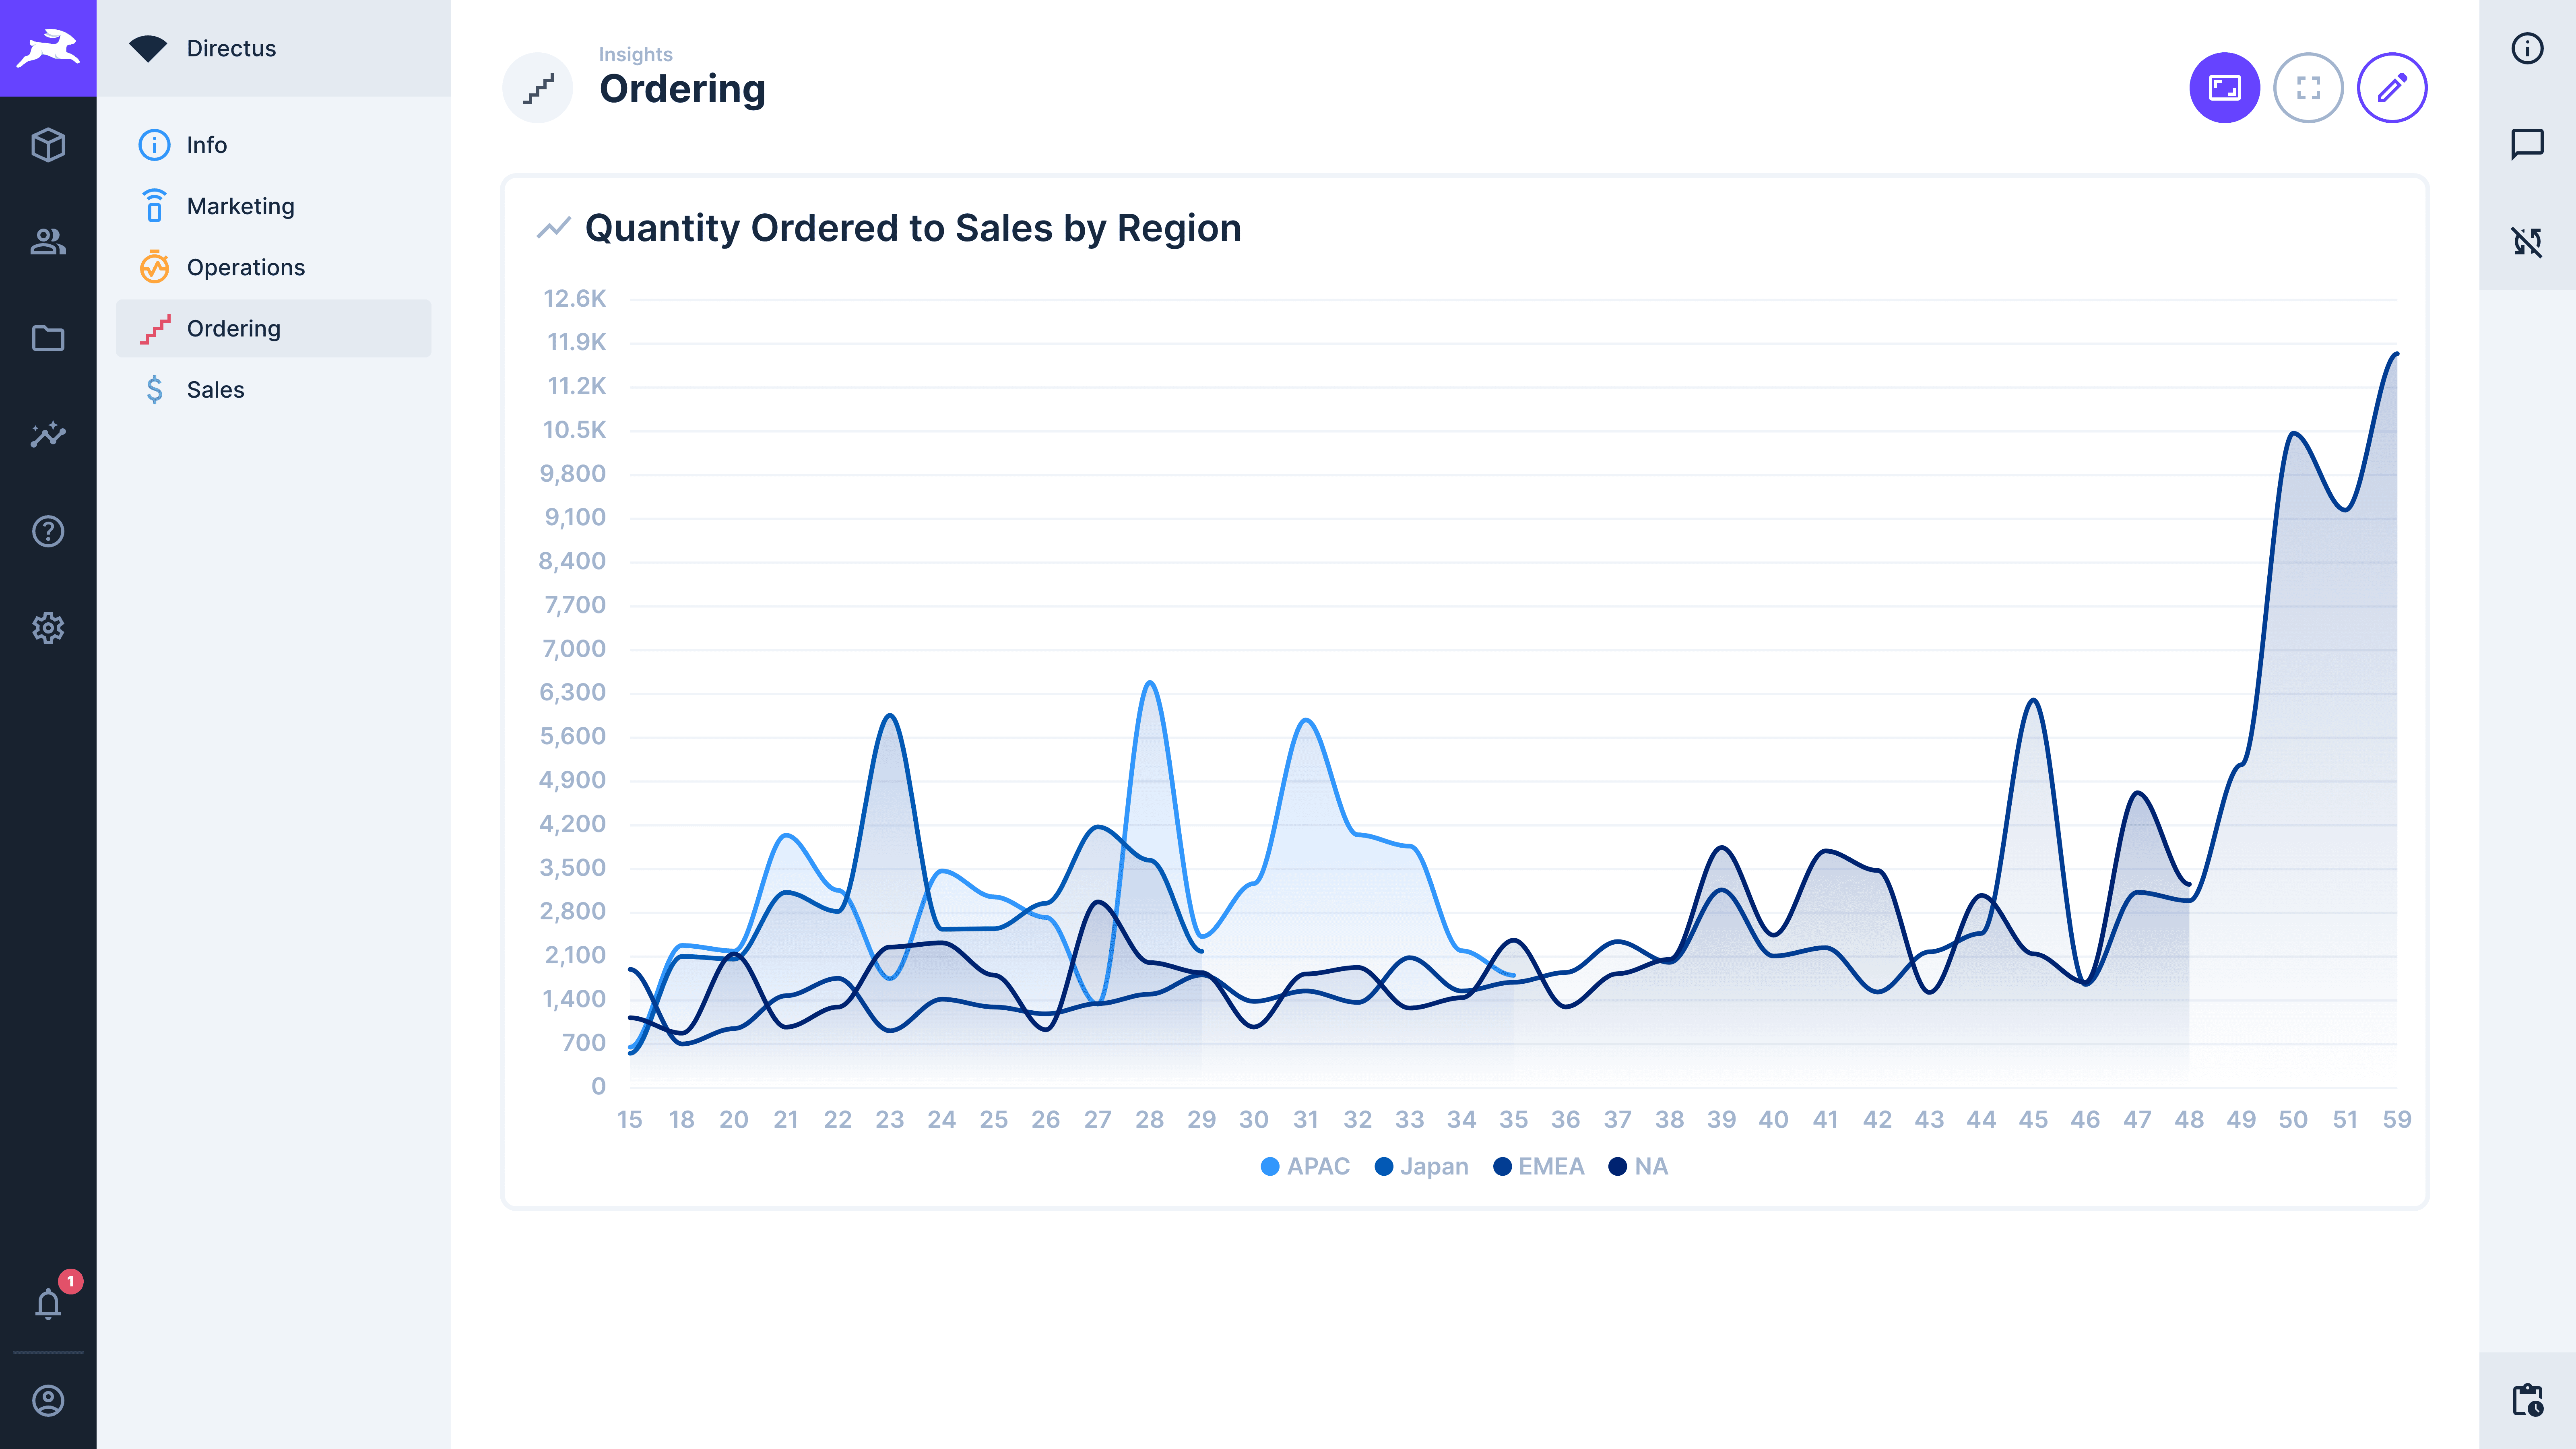2576x1449 pixels.
Task: Click the chart line icon beside panel title
Action: point(553,228)
